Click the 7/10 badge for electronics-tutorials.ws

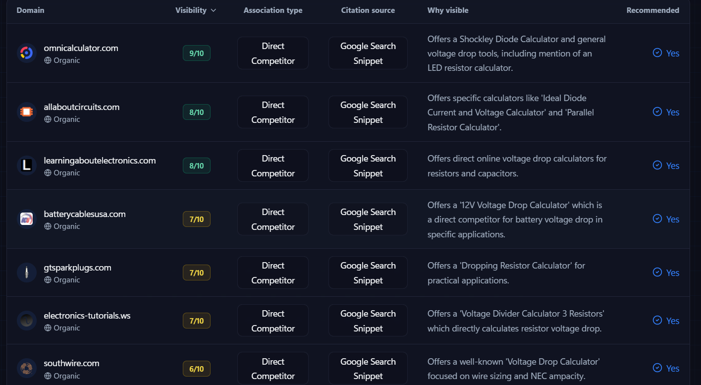click(x=197, y=321)
